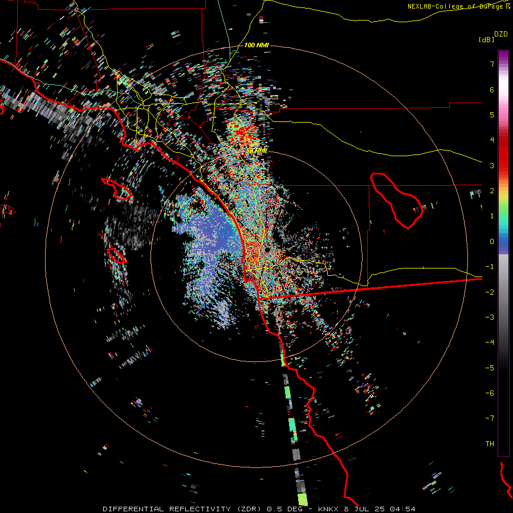The width and height of the screenshot is (513, 513).
Task: Click the TH threshold label on scale
Action: (490, 444)
